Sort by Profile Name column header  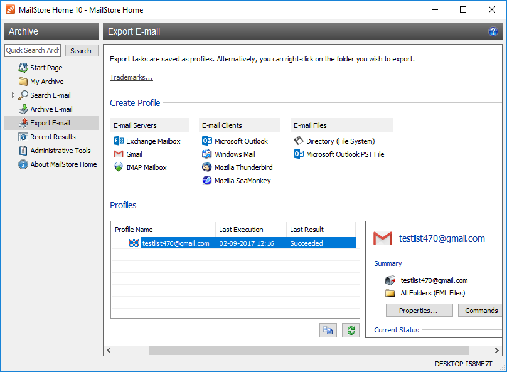pos(163,230)
